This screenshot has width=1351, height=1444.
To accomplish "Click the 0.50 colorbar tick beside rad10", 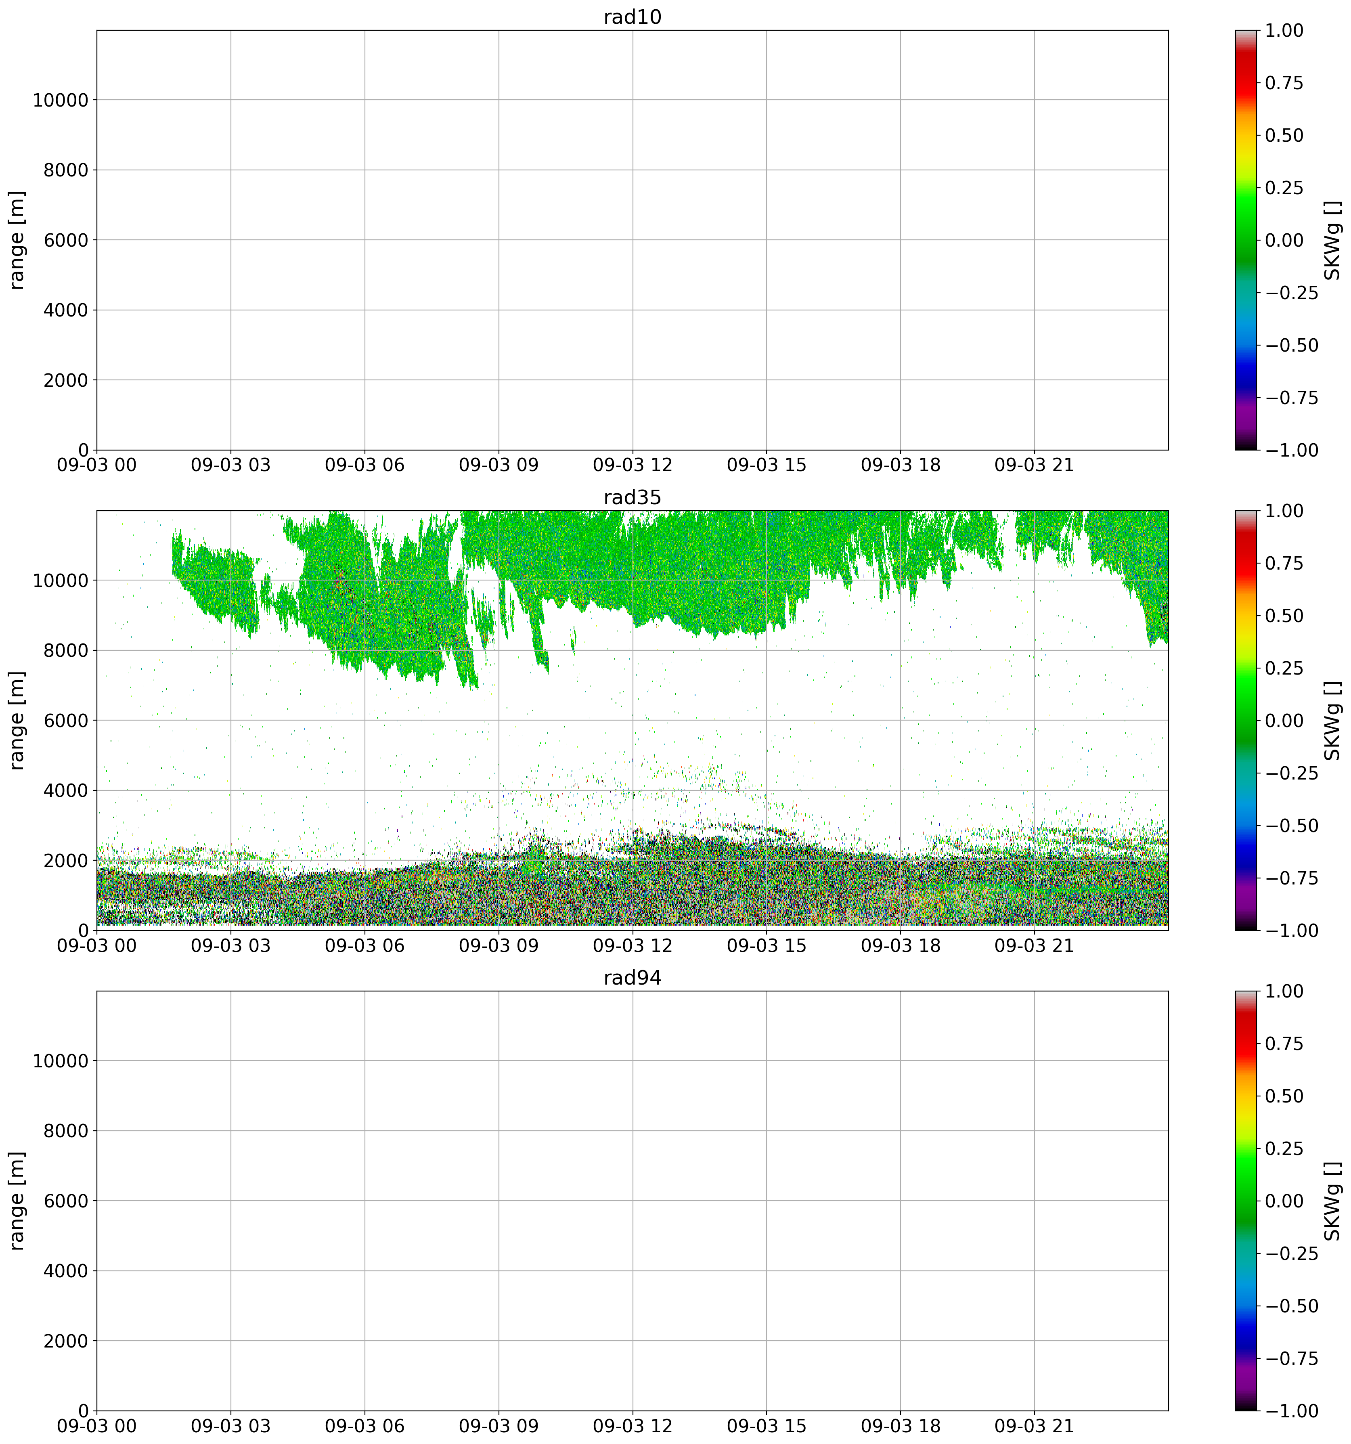I will 1284,135.
